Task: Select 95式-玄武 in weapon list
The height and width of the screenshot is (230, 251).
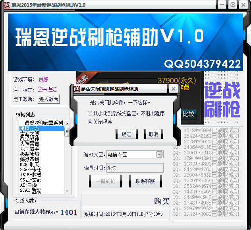Action: point(42,180)
